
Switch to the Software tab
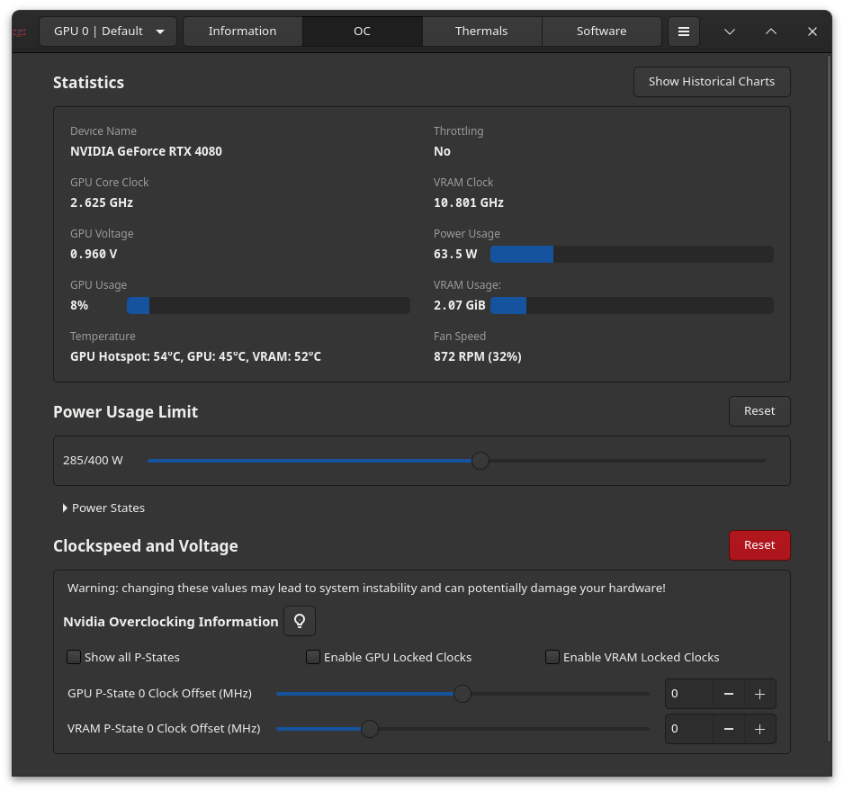pos(601,31)
